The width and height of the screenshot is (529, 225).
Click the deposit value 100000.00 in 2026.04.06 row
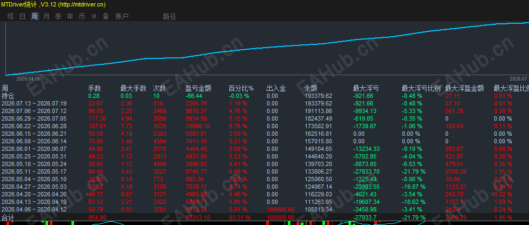pos(281,209)
